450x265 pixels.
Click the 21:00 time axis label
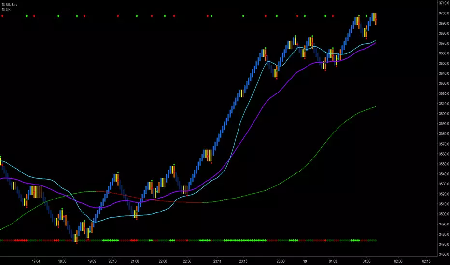coord(135,261)
